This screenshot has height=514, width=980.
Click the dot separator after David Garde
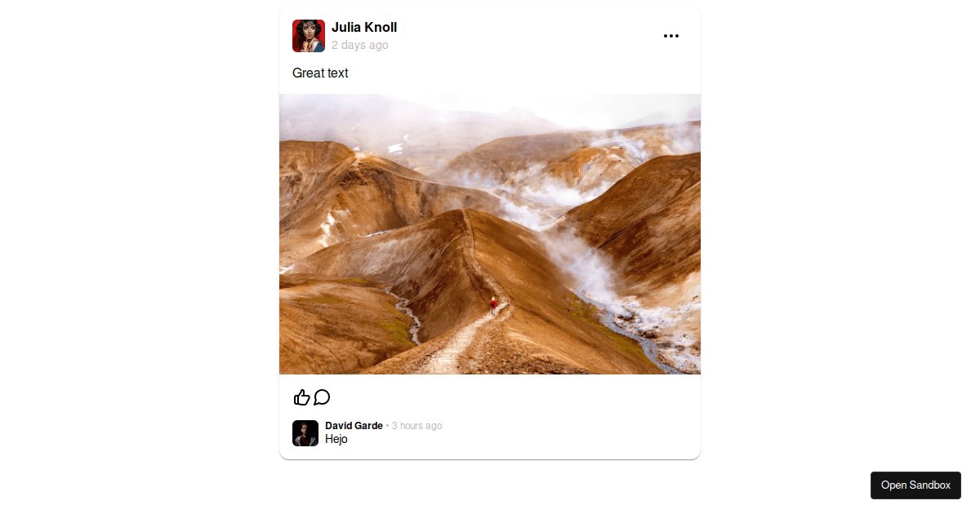pyautogui.click(x=387, y=426)
